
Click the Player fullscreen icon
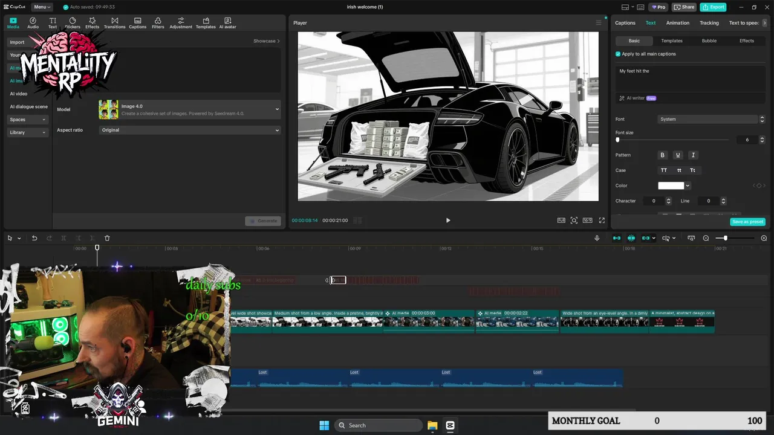tap(602, 221)
